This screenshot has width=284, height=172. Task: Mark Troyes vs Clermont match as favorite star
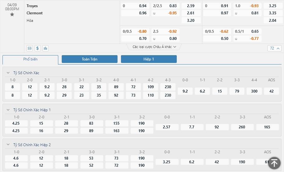point(12,14)
